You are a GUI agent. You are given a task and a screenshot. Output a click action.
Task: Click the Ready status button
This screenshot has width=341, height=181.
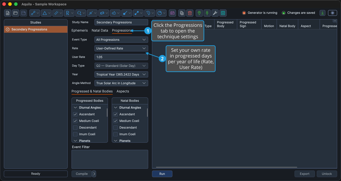coord(36,174)
